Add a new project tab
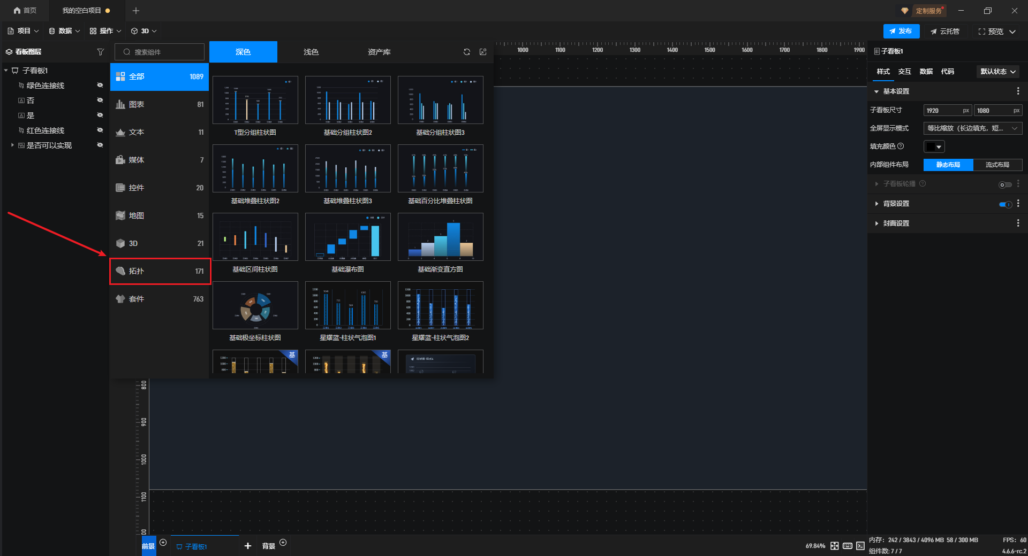This screenshot has height=556, width=1028. [136, 11]
